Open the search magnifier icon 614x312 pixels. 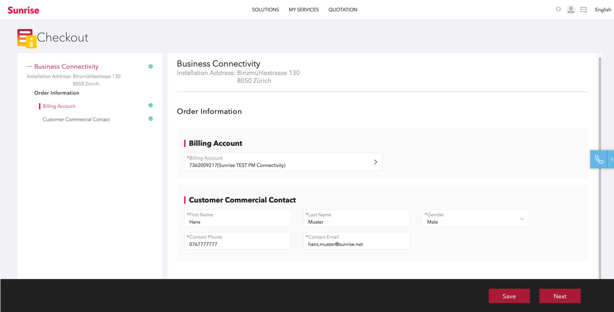pos(558,10)
